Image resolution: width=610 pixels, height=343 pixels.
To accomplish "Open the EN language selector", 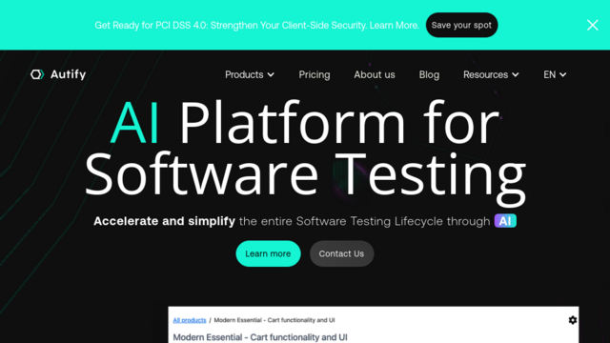I will [x=555, y=74].
